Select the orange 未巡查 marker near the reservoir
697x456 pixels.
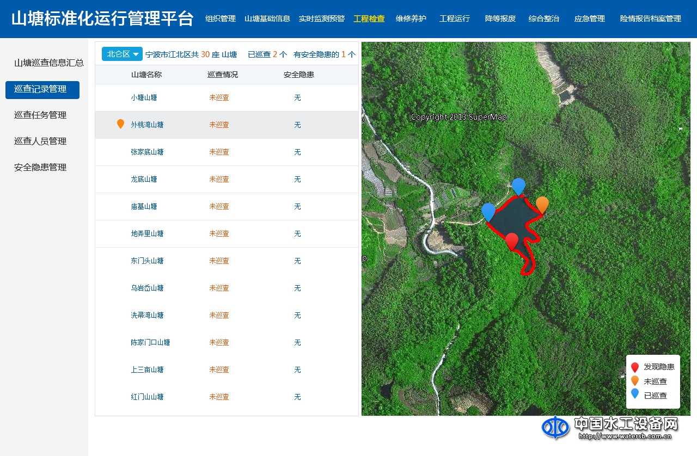point(542,205)
